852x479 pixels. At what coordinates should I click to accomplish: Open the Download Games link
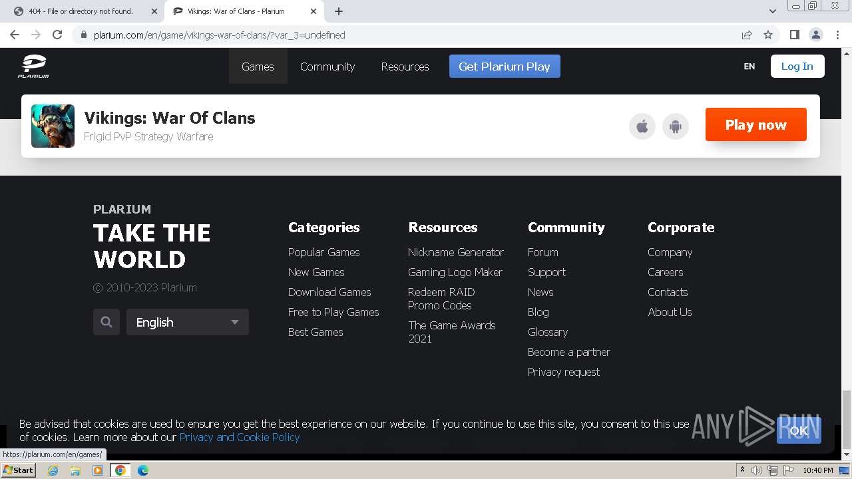point(329,292)
